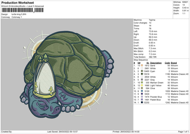Click the Sand color swatch in row 1
This screenshot has width=190, height=134.
[142, 65]
